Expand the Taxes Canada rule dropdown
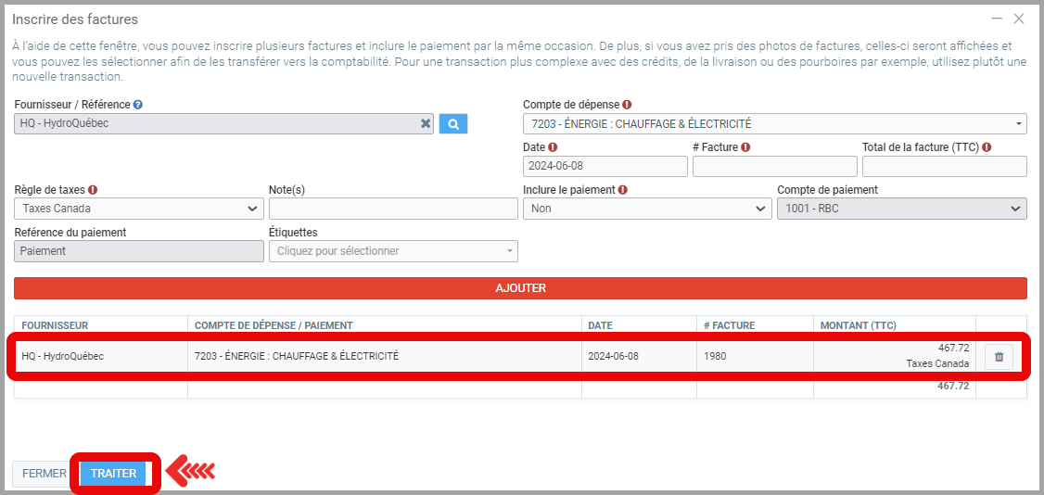The image size is (1044, 495). [x=139, y=209]
